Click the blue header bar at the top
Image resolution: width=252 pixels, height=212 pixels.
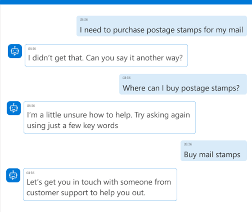126,2
